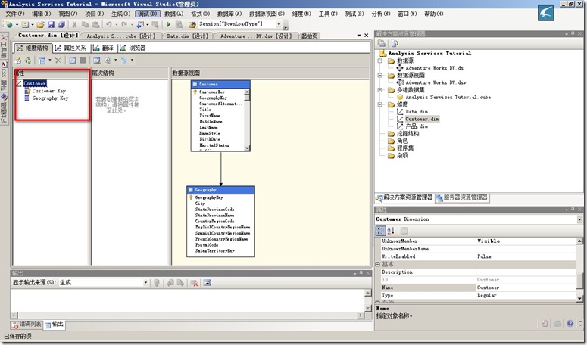This screenshot has width=587, height=345.
Task: Select 产品.dim in Solution Explorer
Action: point(417,126)
